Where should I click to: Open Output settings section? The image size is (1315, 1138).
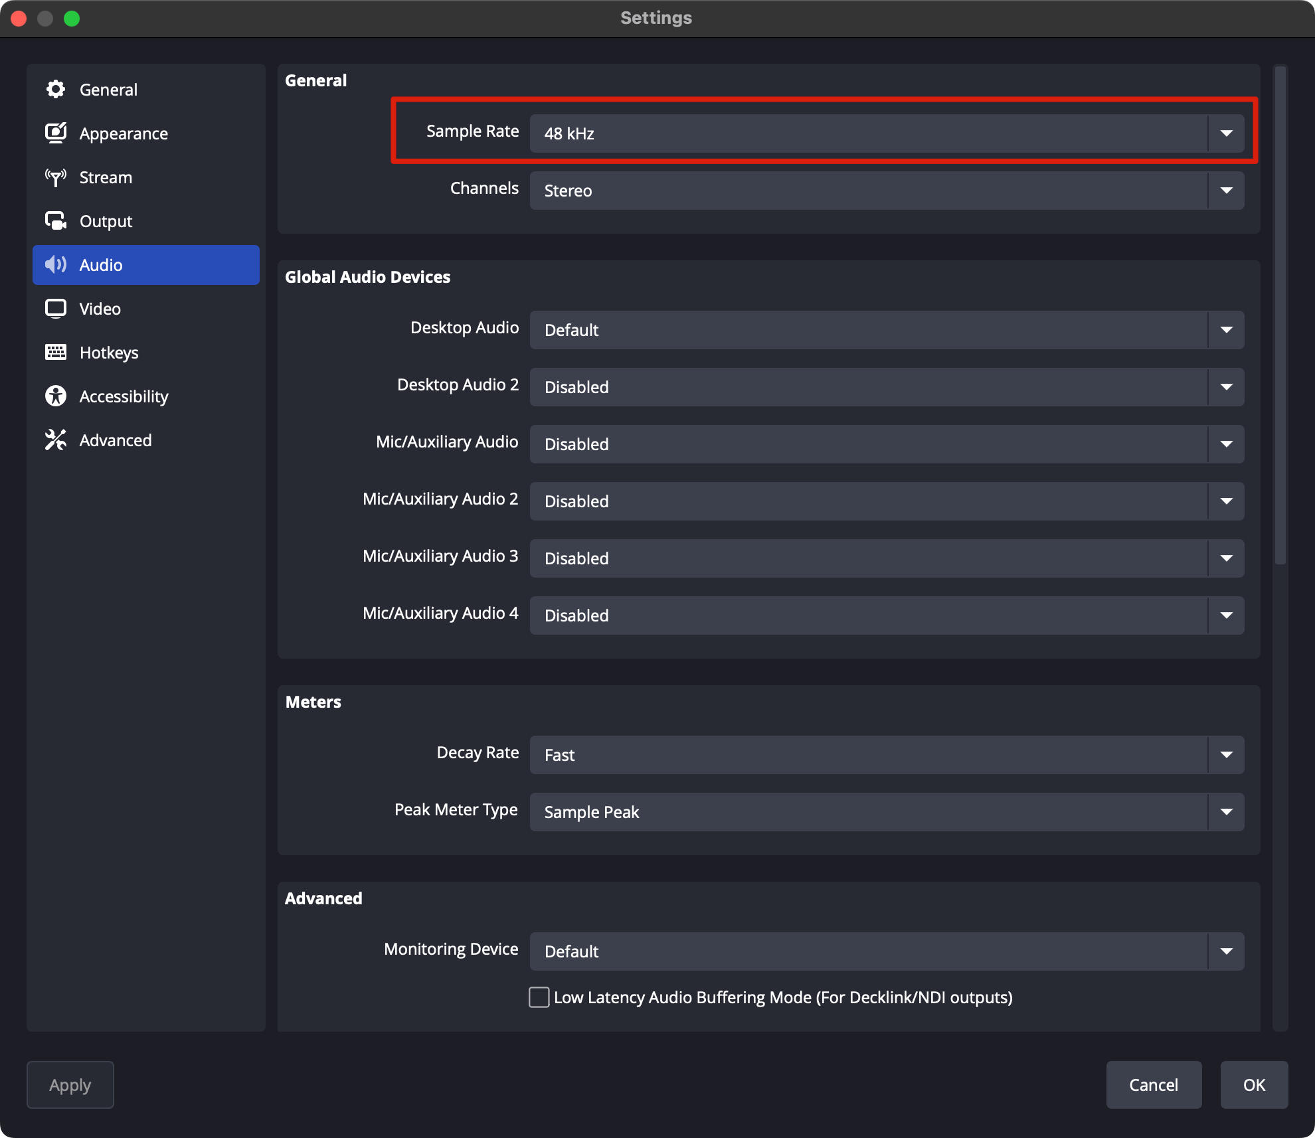146,221
